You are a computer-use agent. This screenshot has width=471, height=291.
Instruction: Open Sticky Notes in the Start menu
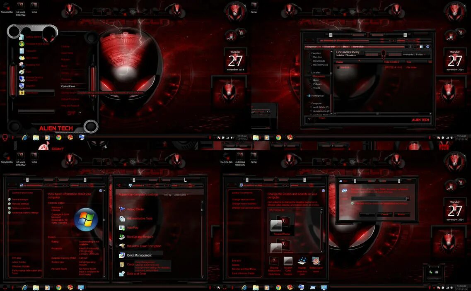pyautogui.click(x=29, y=58)
